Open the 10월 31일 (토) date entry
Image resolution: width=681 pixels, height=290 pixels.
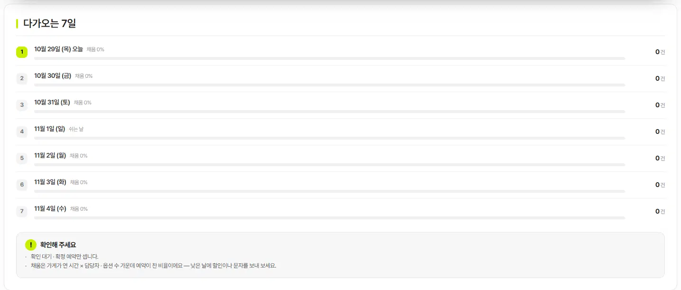click(52, 103)
